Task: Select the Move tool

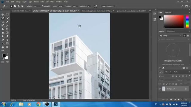Action: click(x=3, y=15)
